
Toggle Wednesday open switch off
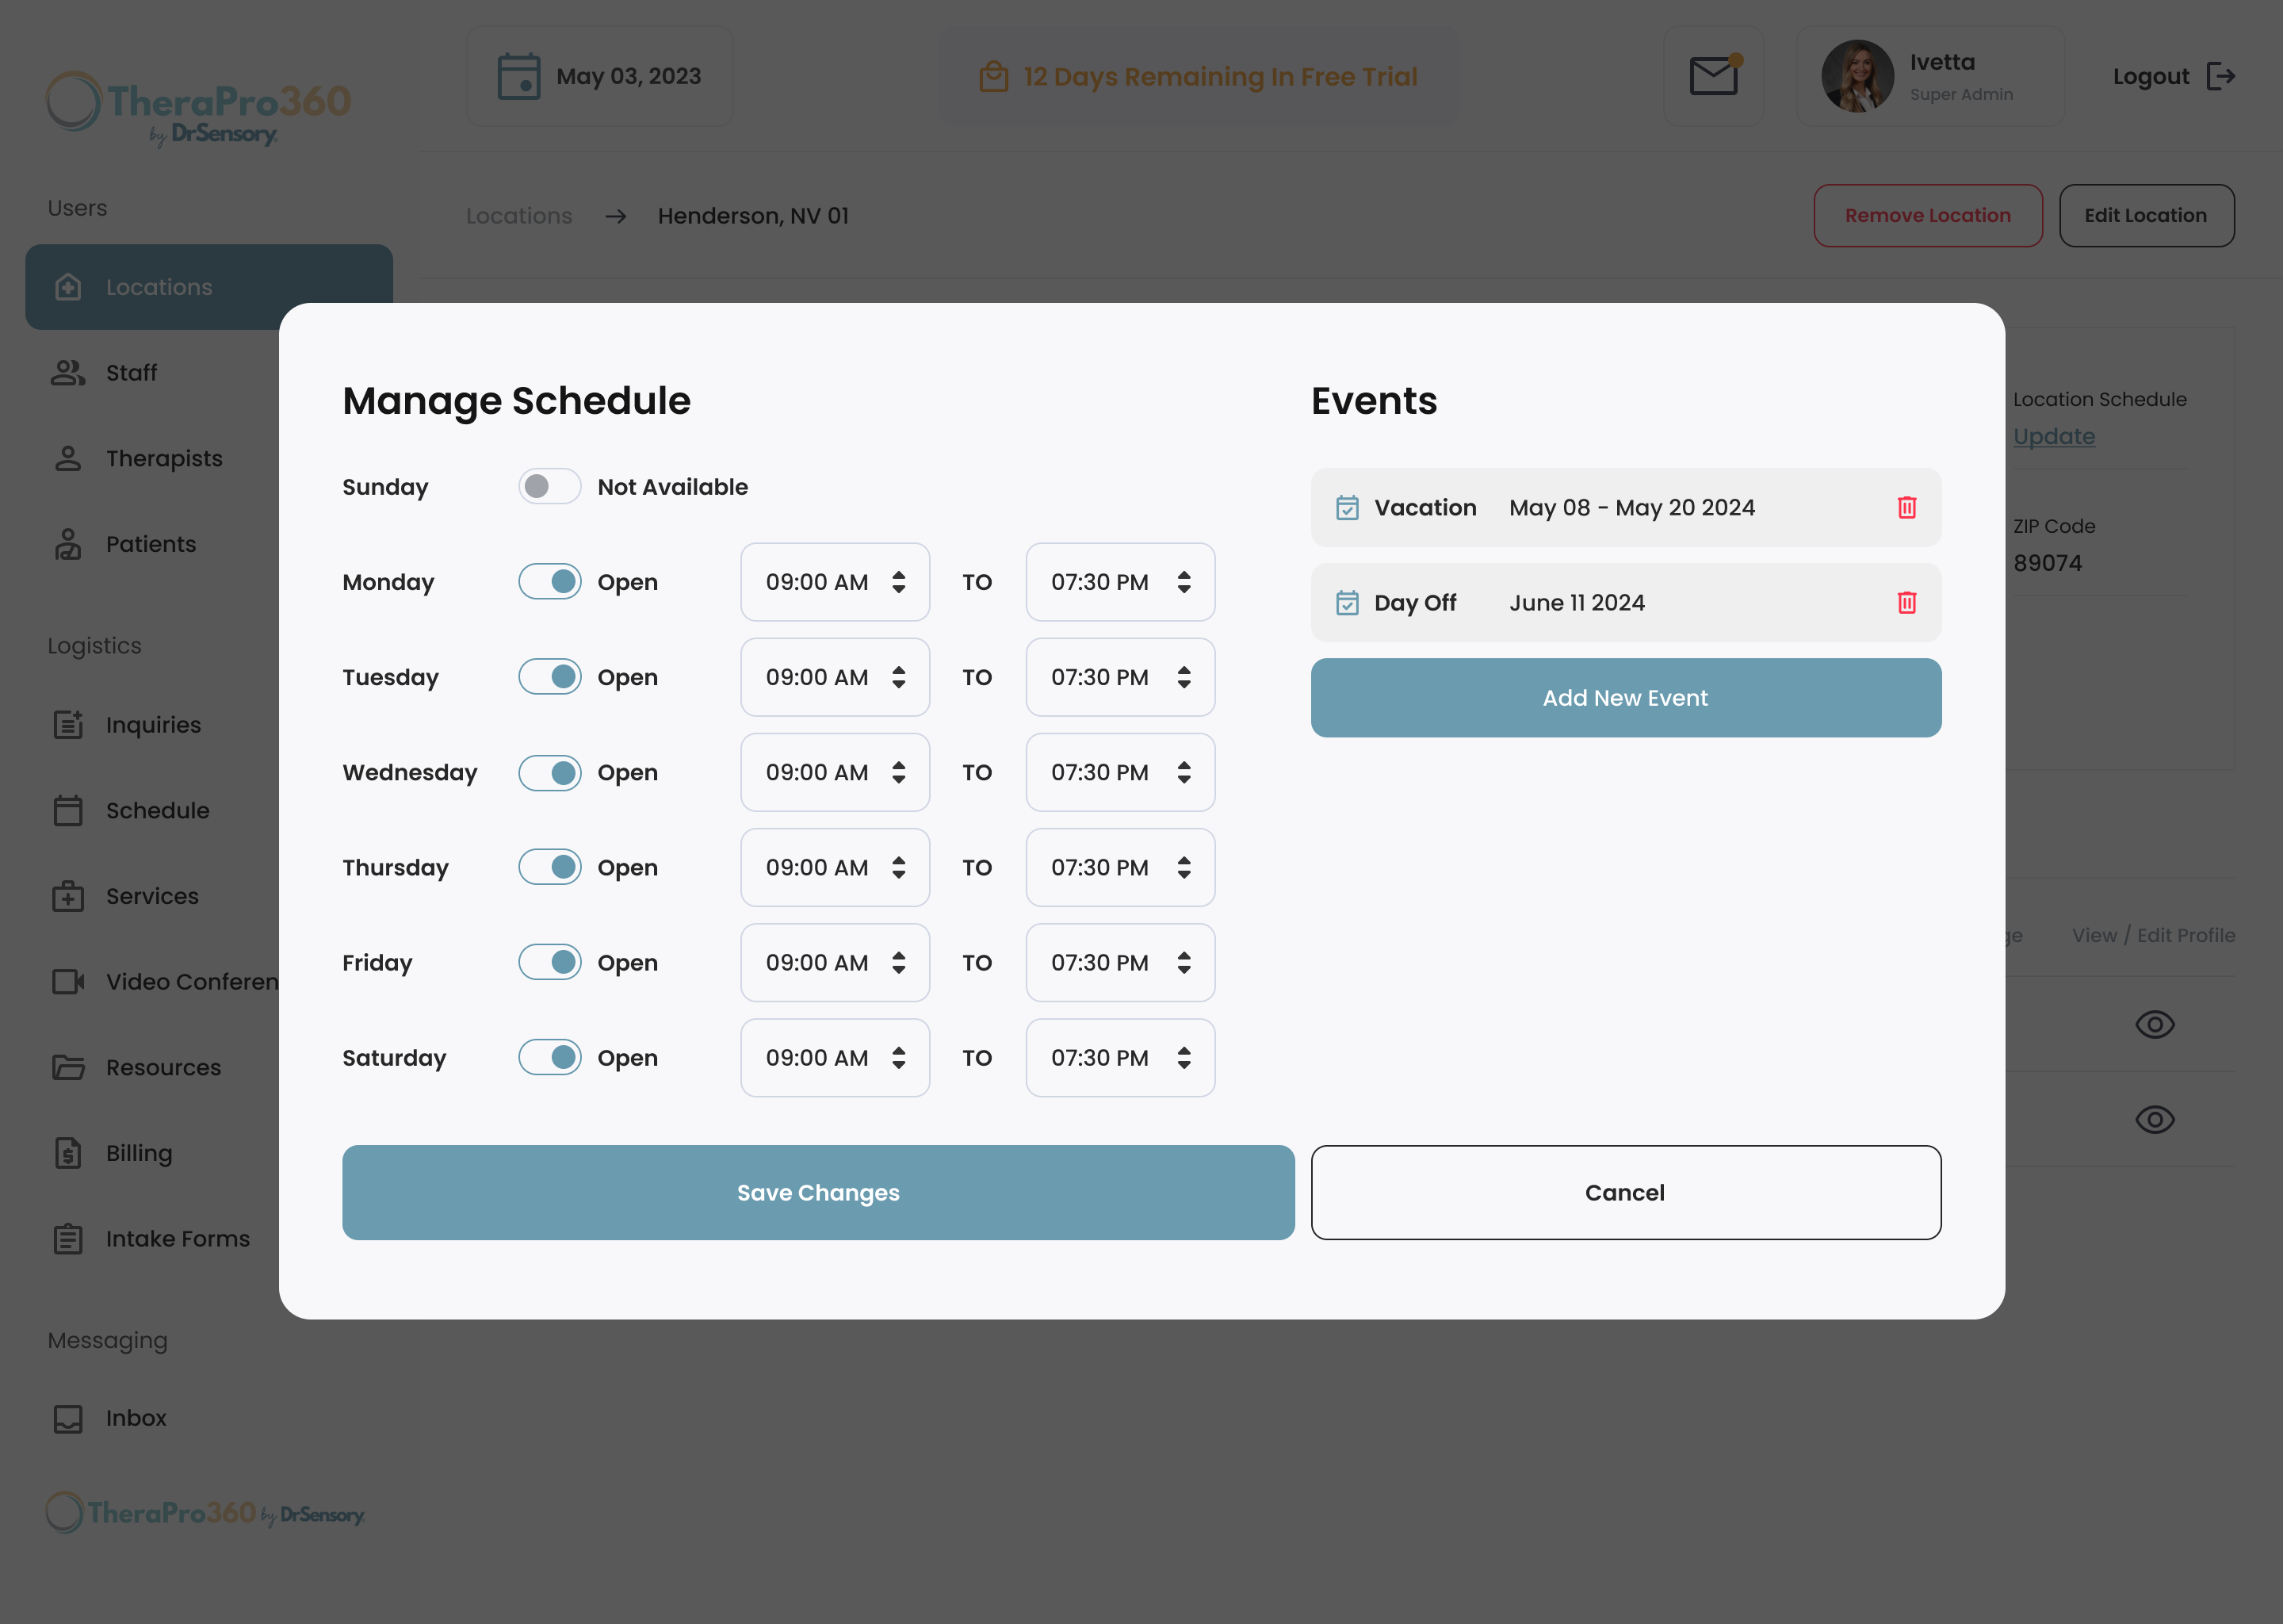[550, 772]
